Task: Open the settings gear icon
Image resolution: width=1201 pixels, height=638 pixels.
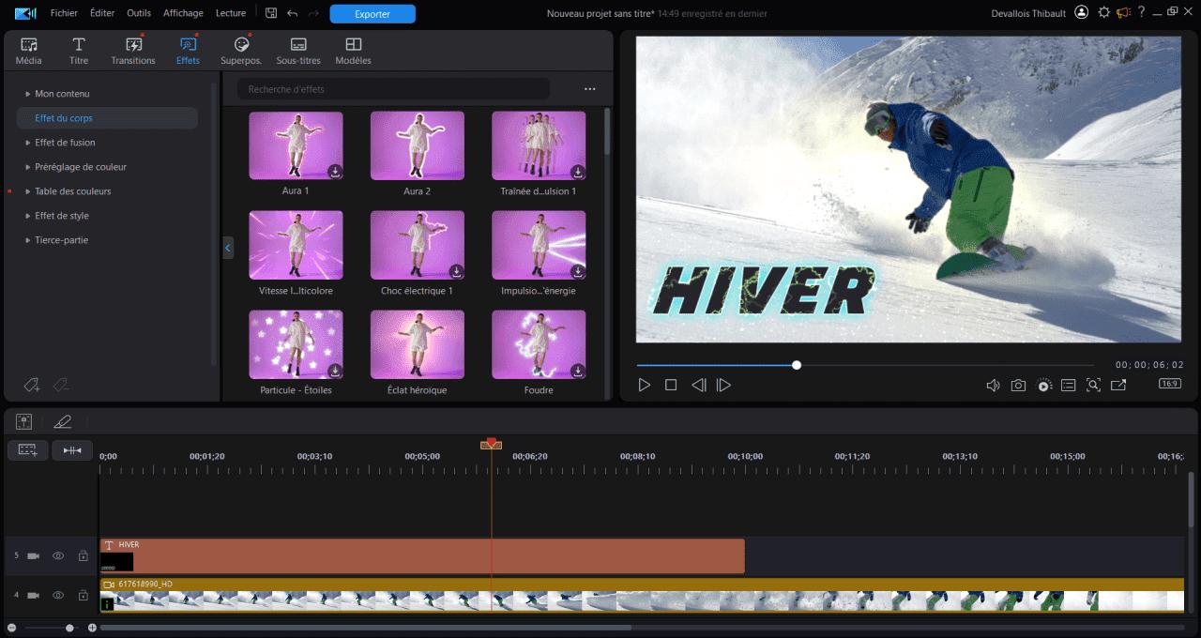Action: (1103, 12)
